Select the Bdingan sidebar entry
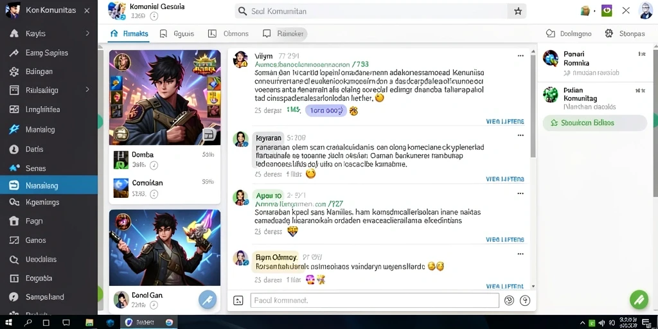658x329 pixels. [x=49, y=71]
